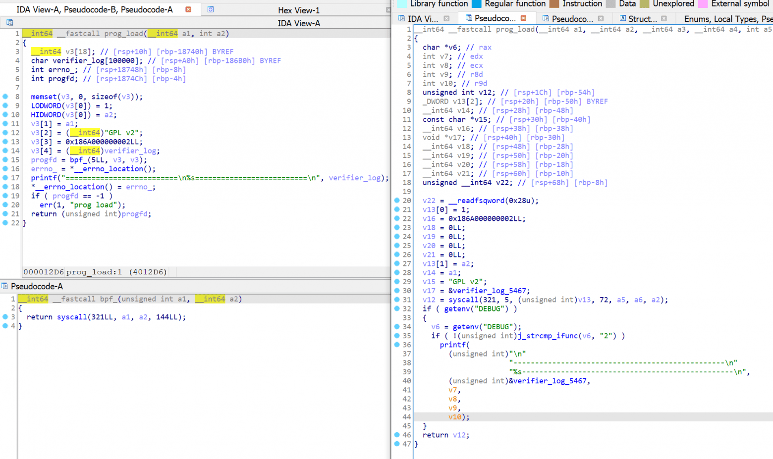Close the IDA View-A, Pseudocode-B, Pseudocode-A tab
Screen dimensions: 773x459
[x=188, y=9]
